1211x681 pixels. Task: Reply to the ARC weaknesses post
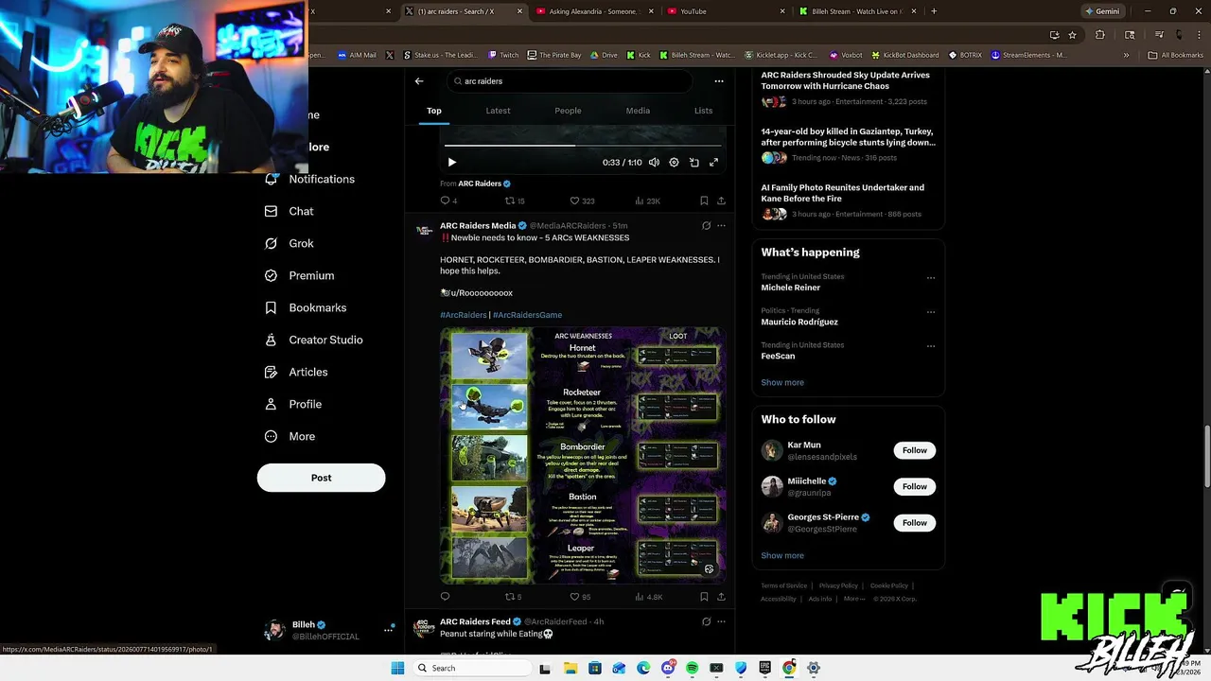pos(445,597)
